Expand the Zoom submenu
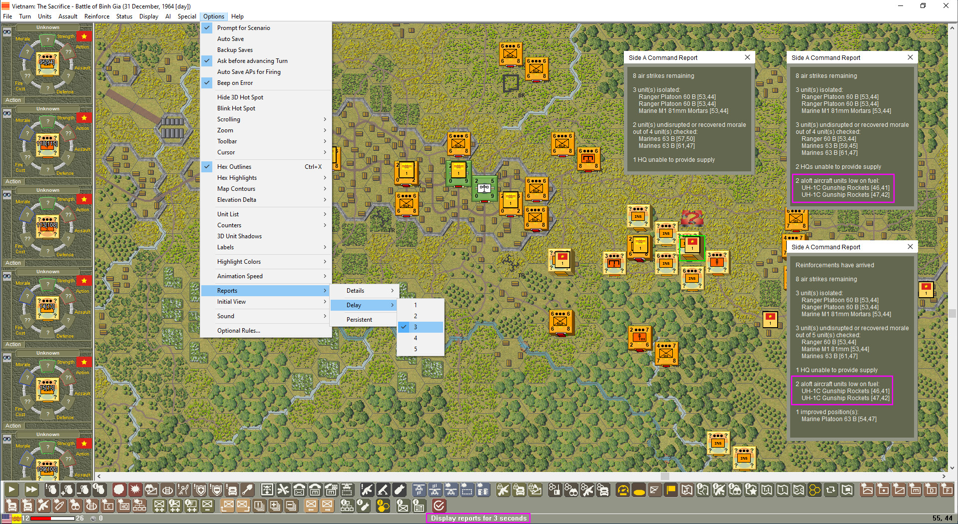958x524 pixels. tap(266, 130)
